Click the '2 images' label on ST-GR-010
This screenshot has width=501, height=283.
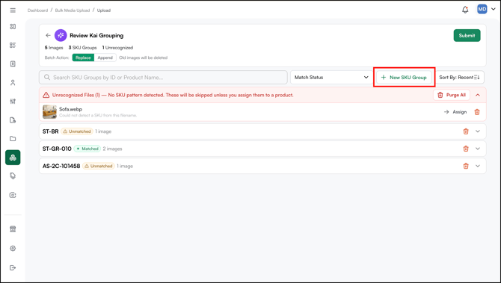[x=112, y=149]
